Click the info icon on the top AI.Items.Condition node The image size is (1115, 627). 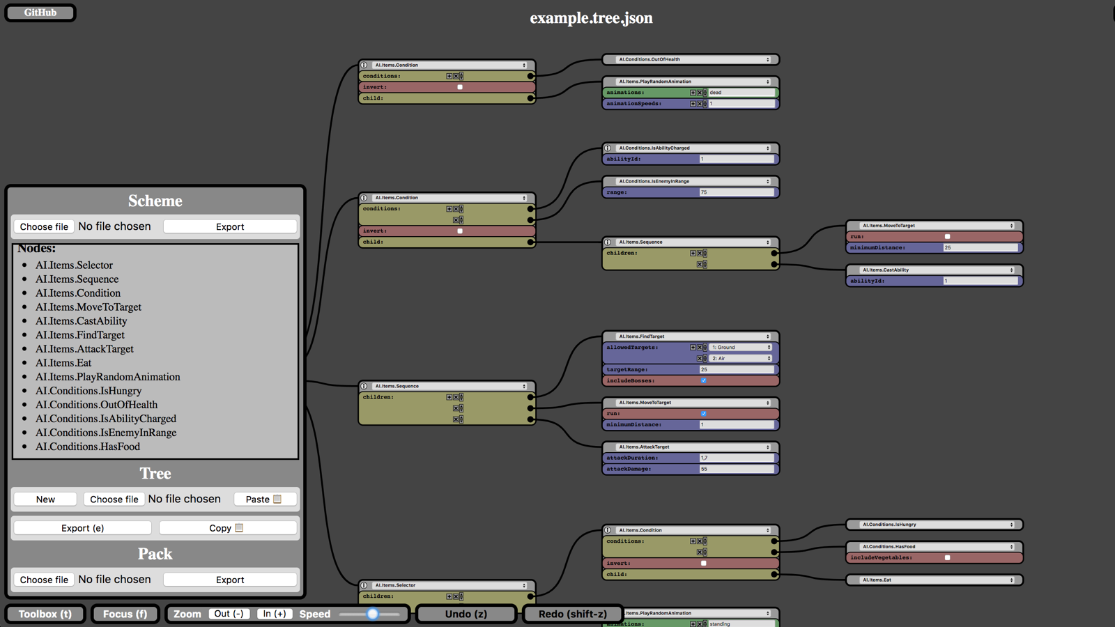[364, 64]
